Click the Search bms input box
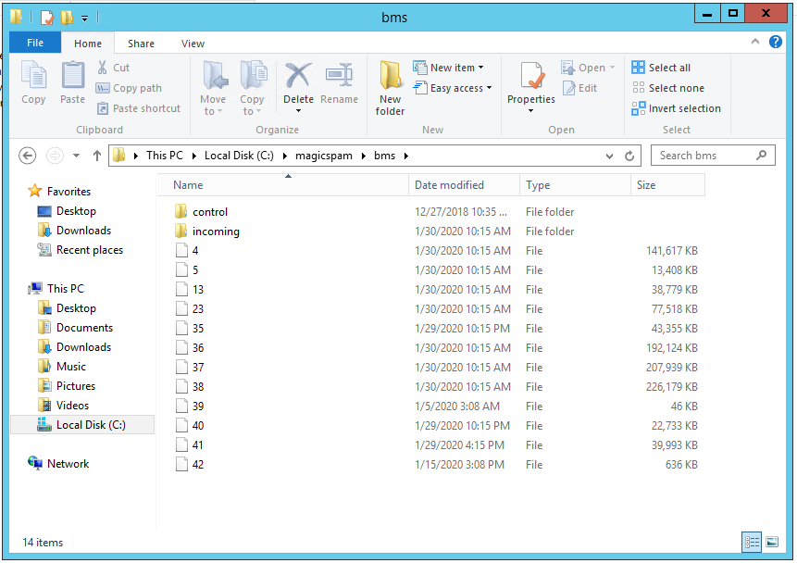 (x=705, y=156)
